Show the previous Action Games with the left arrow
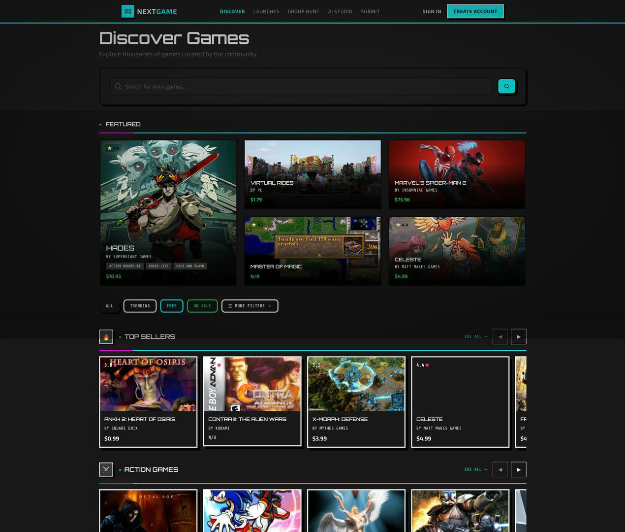This screenshot has width=625, height=532. (500, 469)
